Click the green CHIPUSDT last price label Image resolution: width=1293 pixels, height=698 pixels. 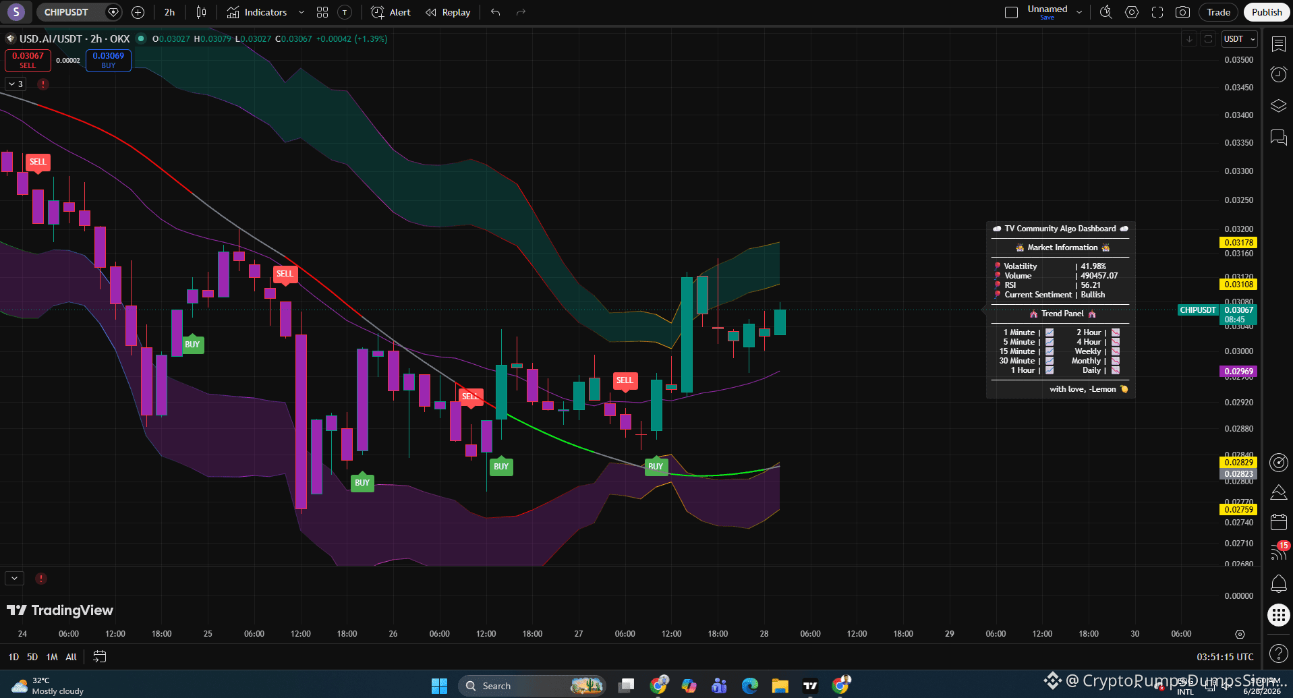tap(1198, 310)
